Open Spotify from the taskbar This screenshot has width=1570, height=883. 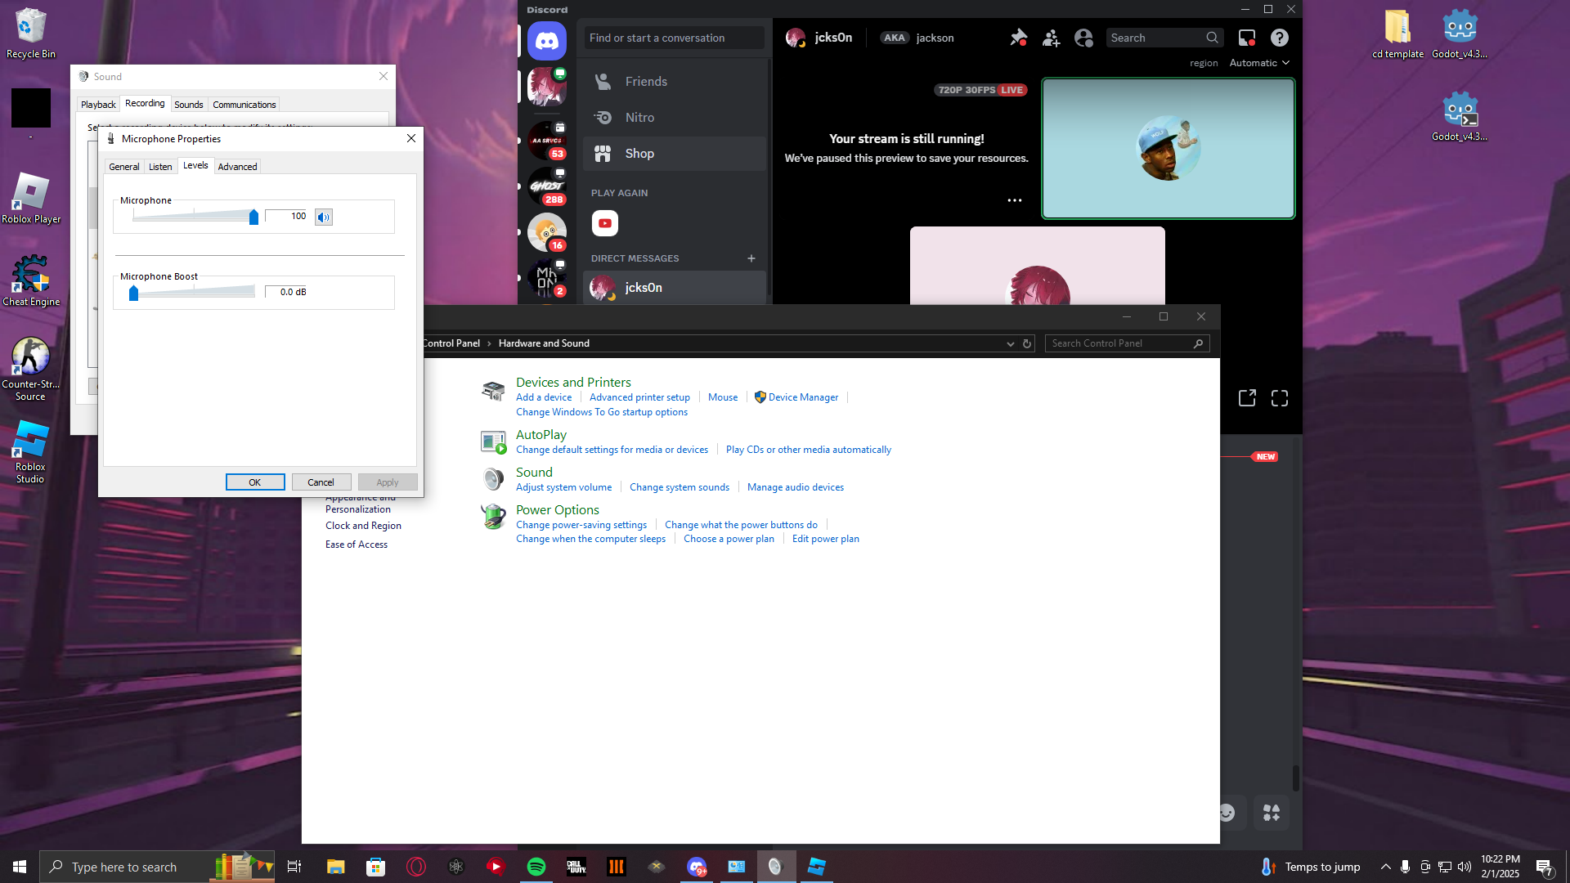[x=536, y=867]
